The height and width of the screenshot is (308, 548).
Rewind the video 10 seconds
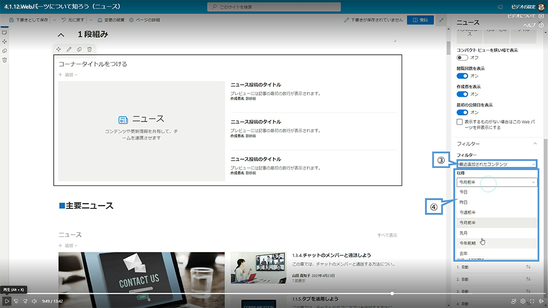tap(16, 301)
